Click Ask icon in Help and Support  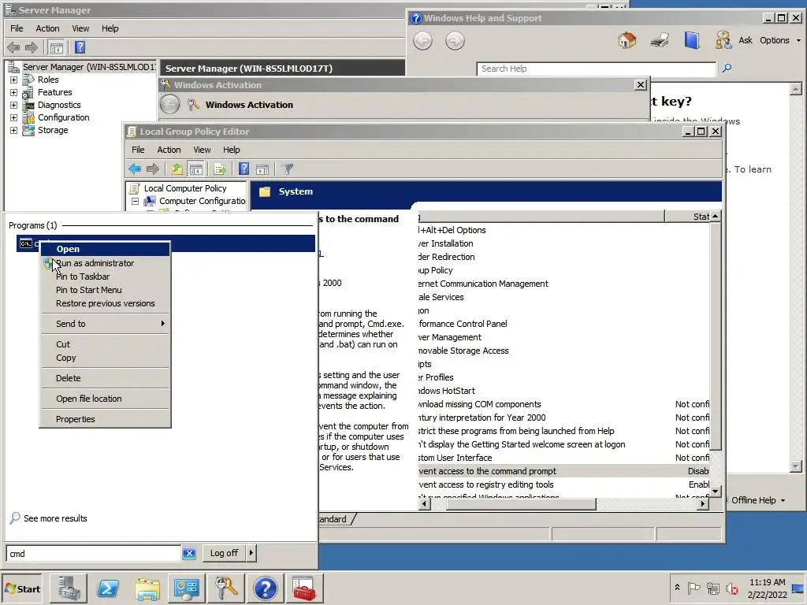pyautogui.click(x=723, y=40)
